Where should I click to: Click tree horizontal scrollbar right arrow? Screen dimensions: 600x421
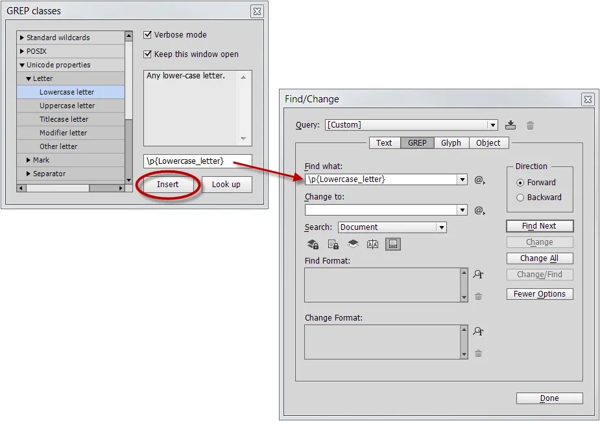point(121,188)
